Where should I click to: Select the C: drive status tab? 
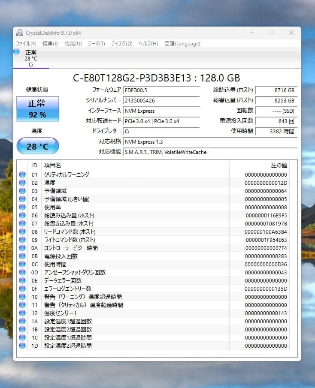pos(31,58)
